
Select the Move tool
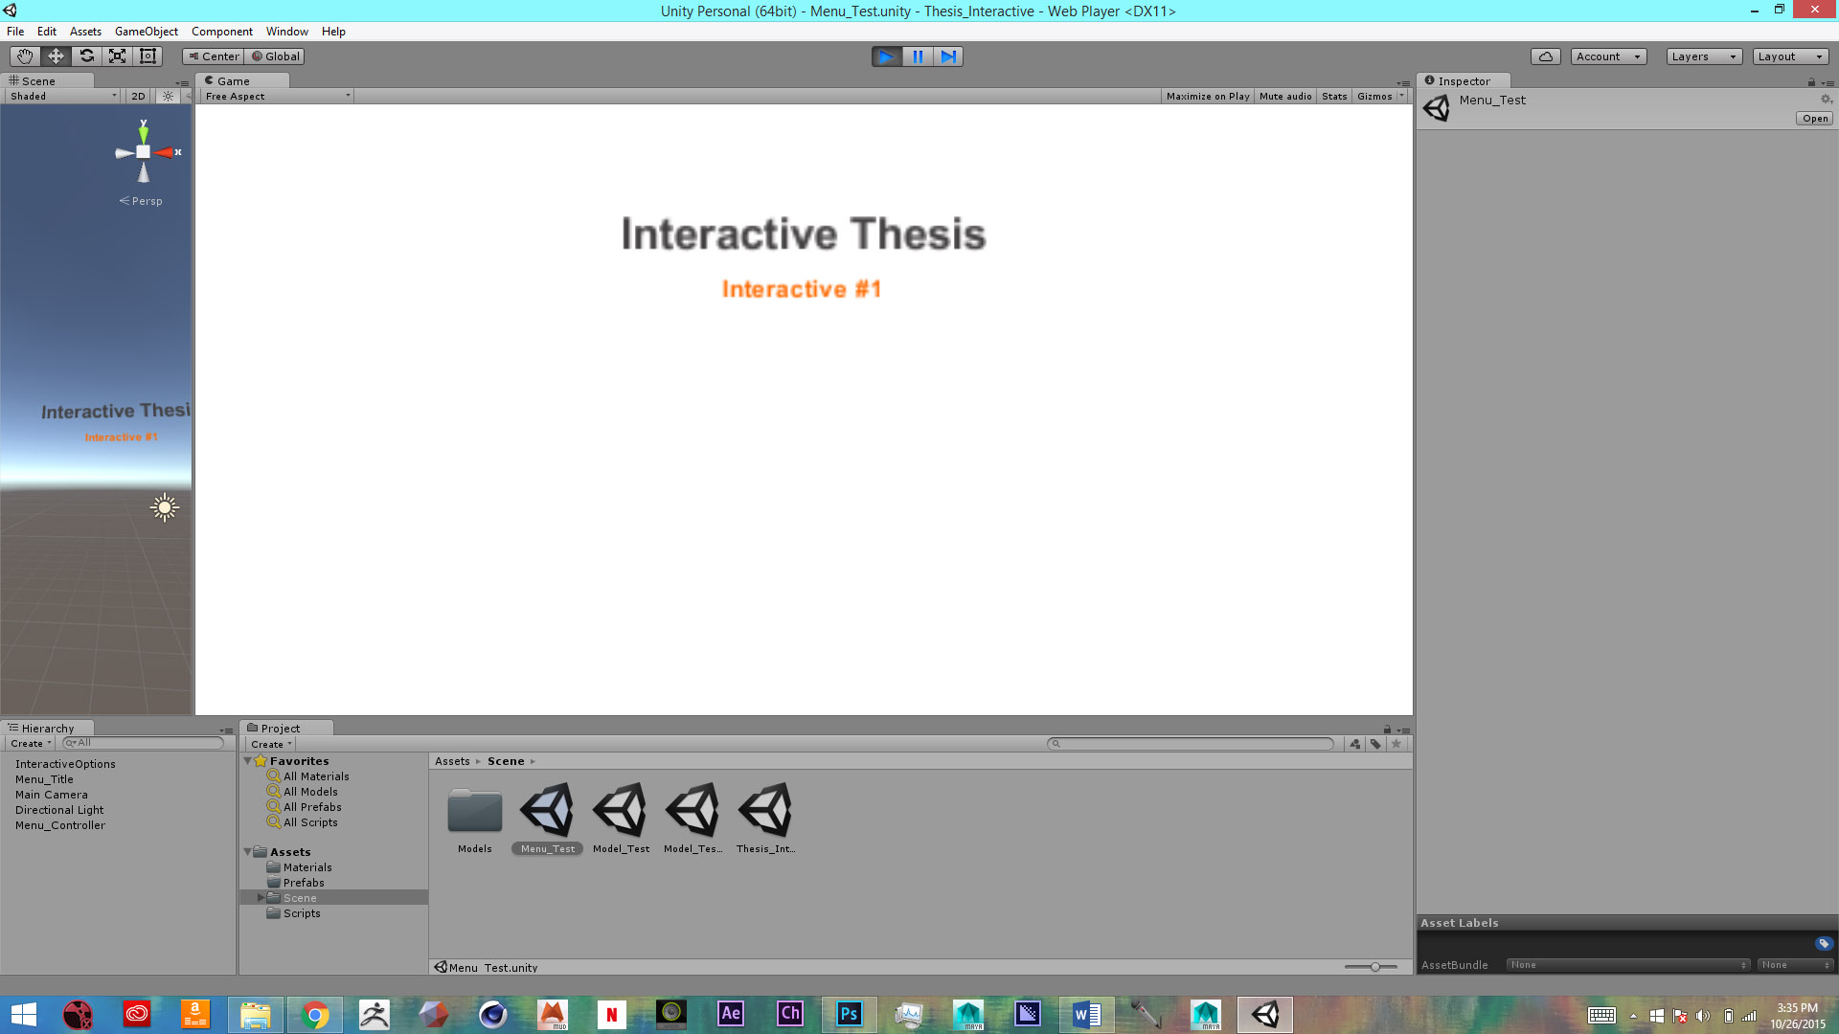coord(56,56)
